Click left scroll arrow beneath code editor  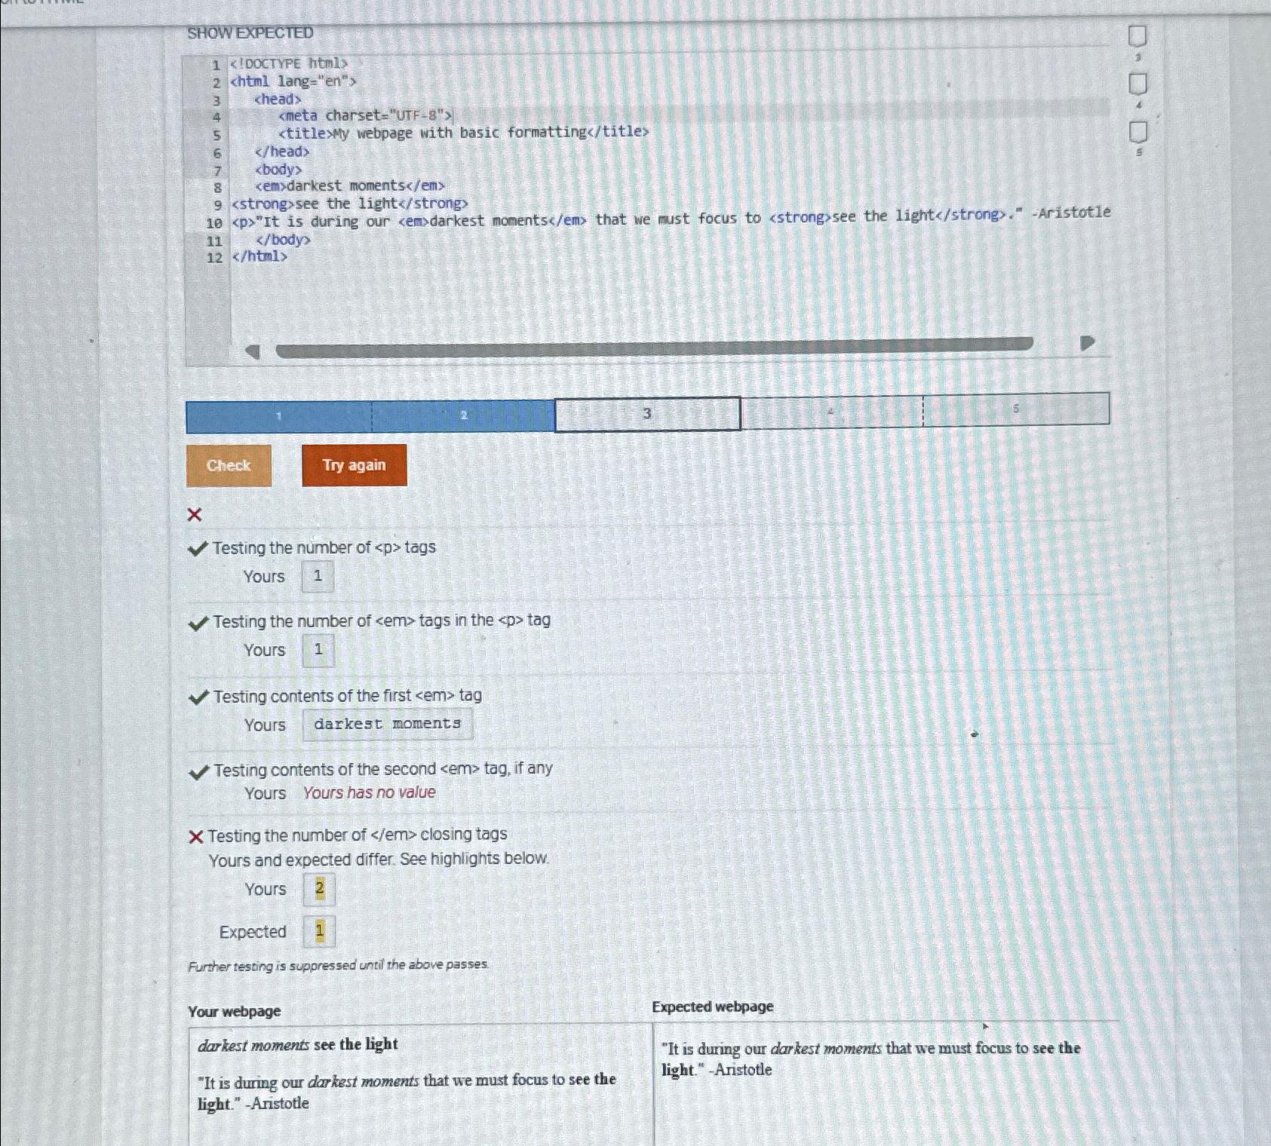click(252, 349)
